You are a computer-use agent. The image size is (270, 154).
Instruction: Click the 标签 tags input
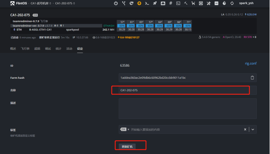[188, 129]
